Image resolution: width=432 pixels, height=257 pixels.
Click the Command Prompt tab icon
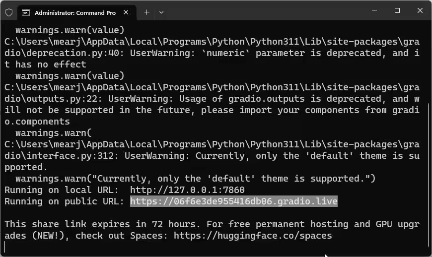pyautogui.click(x=26, y=13)
